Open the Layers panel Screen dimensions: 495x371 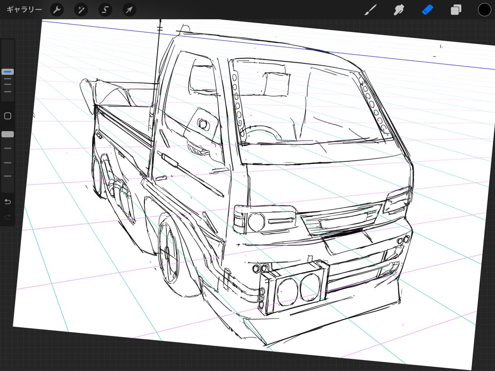point(456,9)
